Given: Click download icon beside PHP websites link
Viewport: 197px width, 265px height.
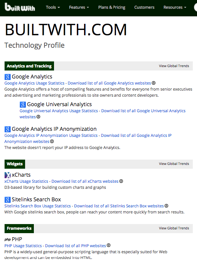Looking at the screenshot, I should [109, 245].
